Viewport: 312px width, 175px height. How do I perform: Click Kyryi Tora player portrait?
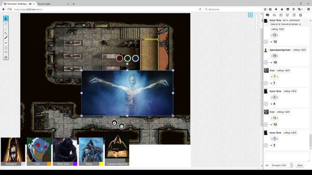[x=65, y=150]
